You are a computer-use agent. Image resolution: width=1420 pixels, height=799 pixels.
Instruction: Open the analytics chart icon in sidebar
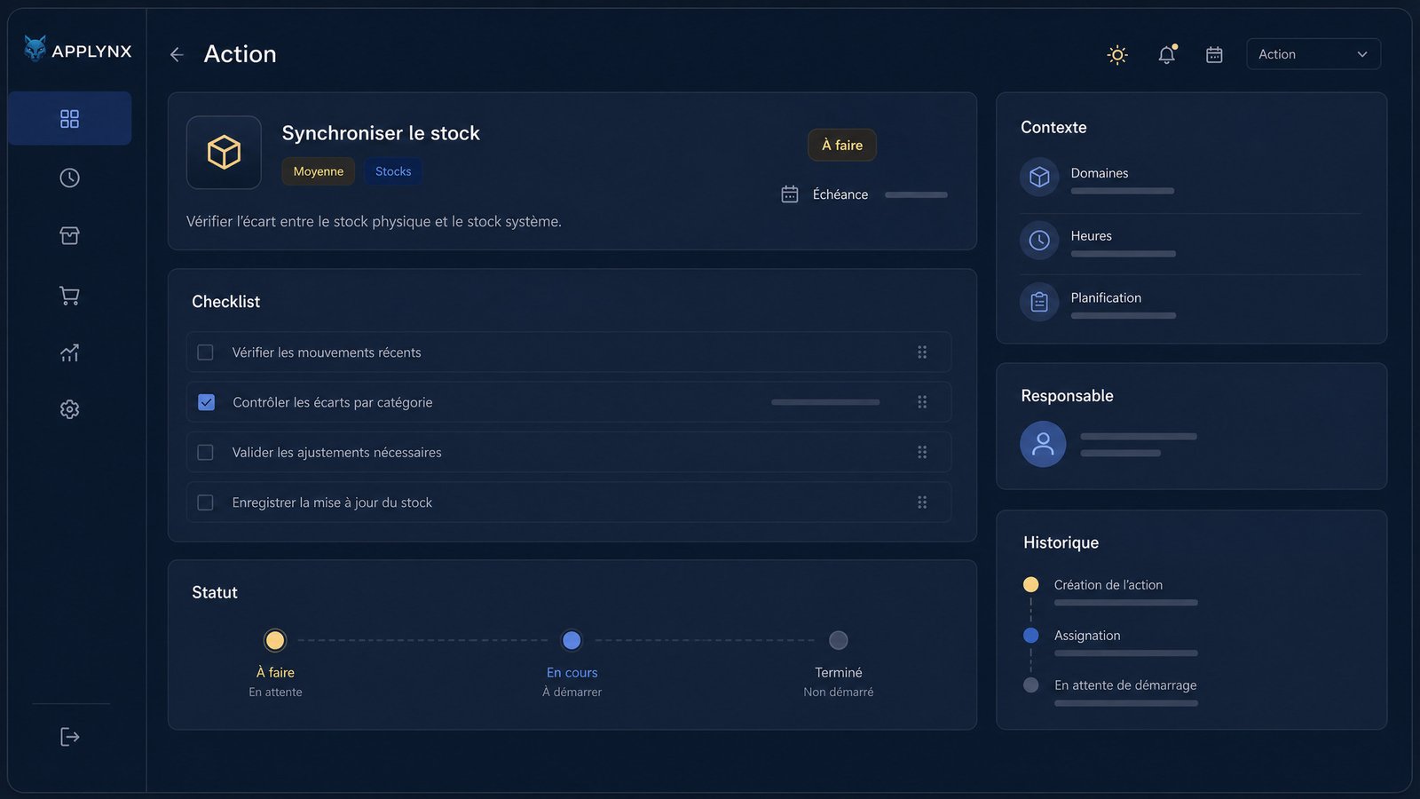tap(69, 352)
